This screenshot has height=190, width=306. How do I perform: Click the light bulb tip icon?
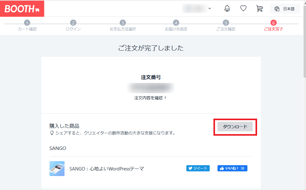52,133
